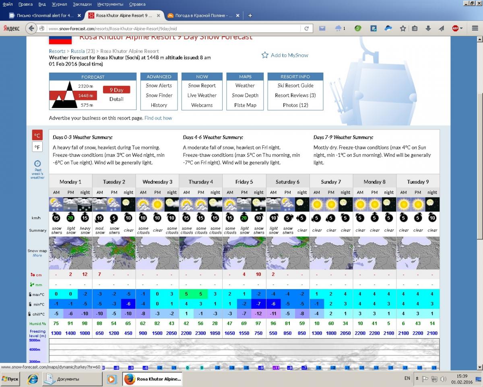
Task: Click Wednesday 3 PM sunny weather icon
Action: click(157, 204)
